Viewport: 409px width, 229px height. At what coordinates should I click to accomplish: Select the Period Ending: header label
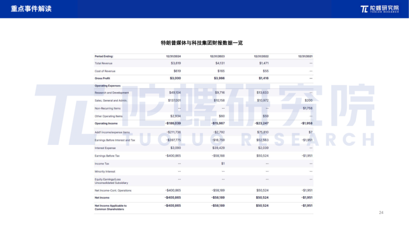point(104,56)
